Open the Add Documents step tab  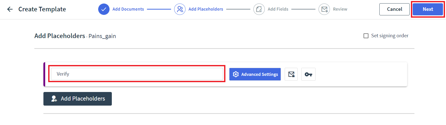128,9
